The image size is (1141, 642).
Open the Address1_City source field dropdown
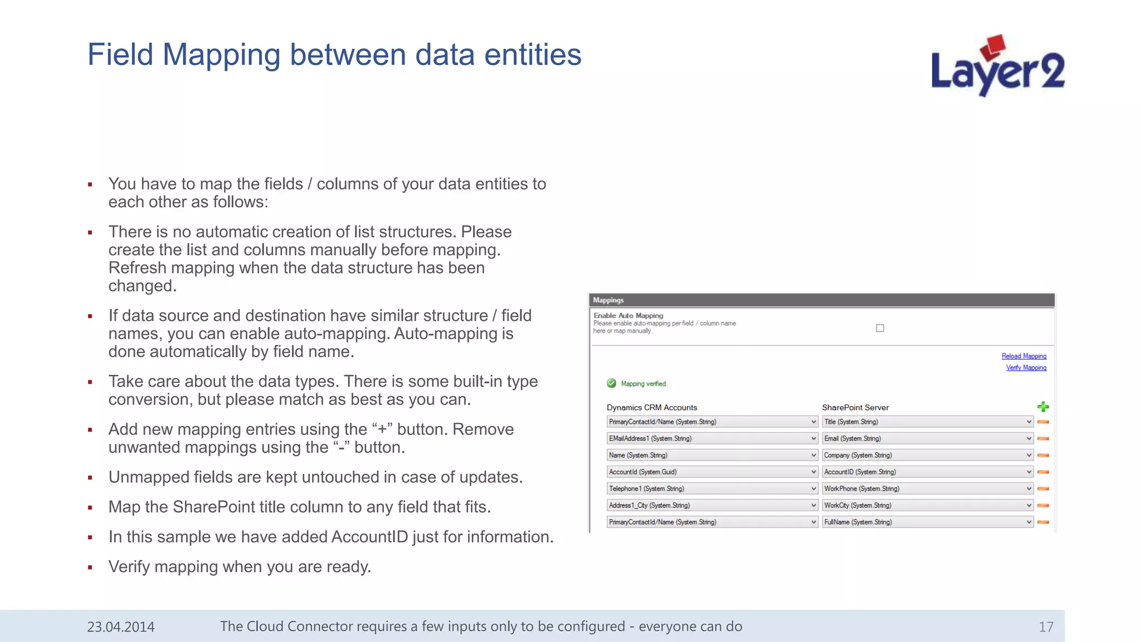click(712, 505)
